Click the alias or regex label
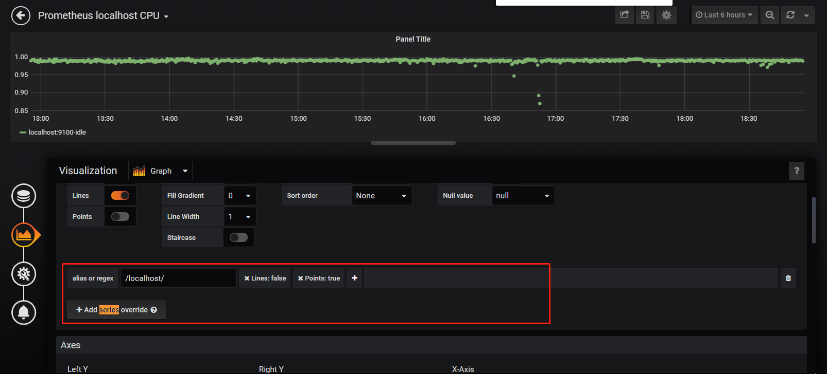The height and width of the screenshot is (374, 827). pos(93,278)
